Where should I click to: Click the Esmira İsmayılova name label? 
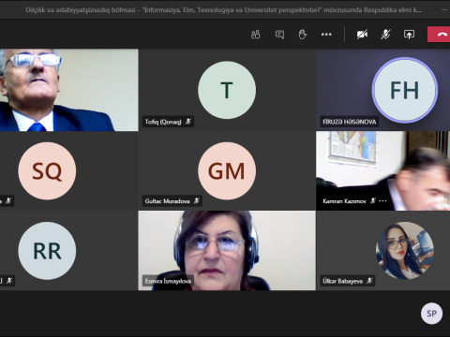(x=168, y=281)
